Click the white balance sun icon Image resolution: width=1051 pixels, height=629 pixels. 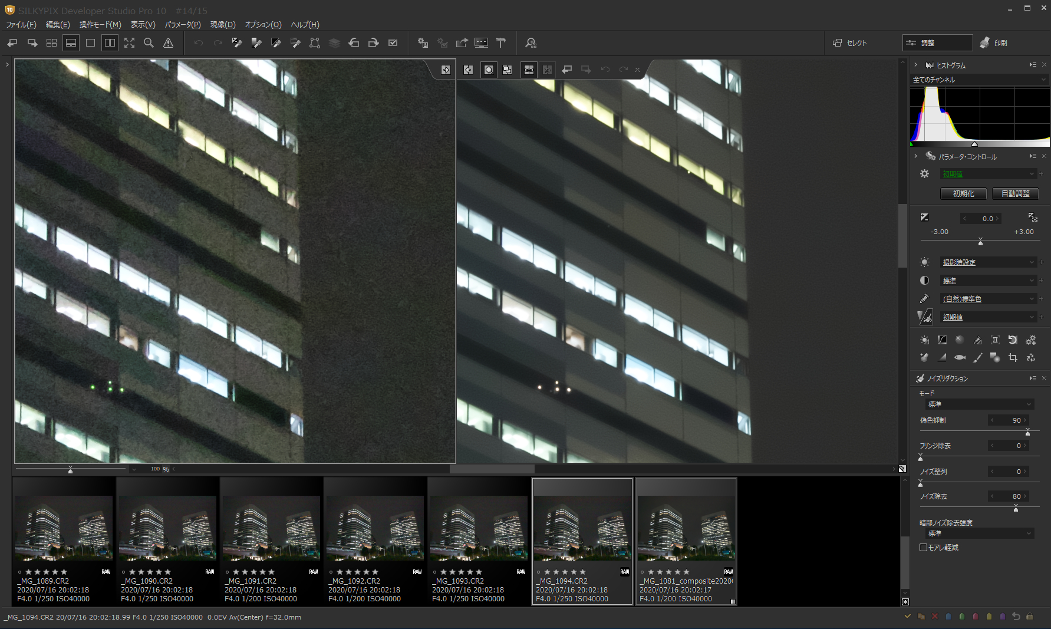coord(924,262)
